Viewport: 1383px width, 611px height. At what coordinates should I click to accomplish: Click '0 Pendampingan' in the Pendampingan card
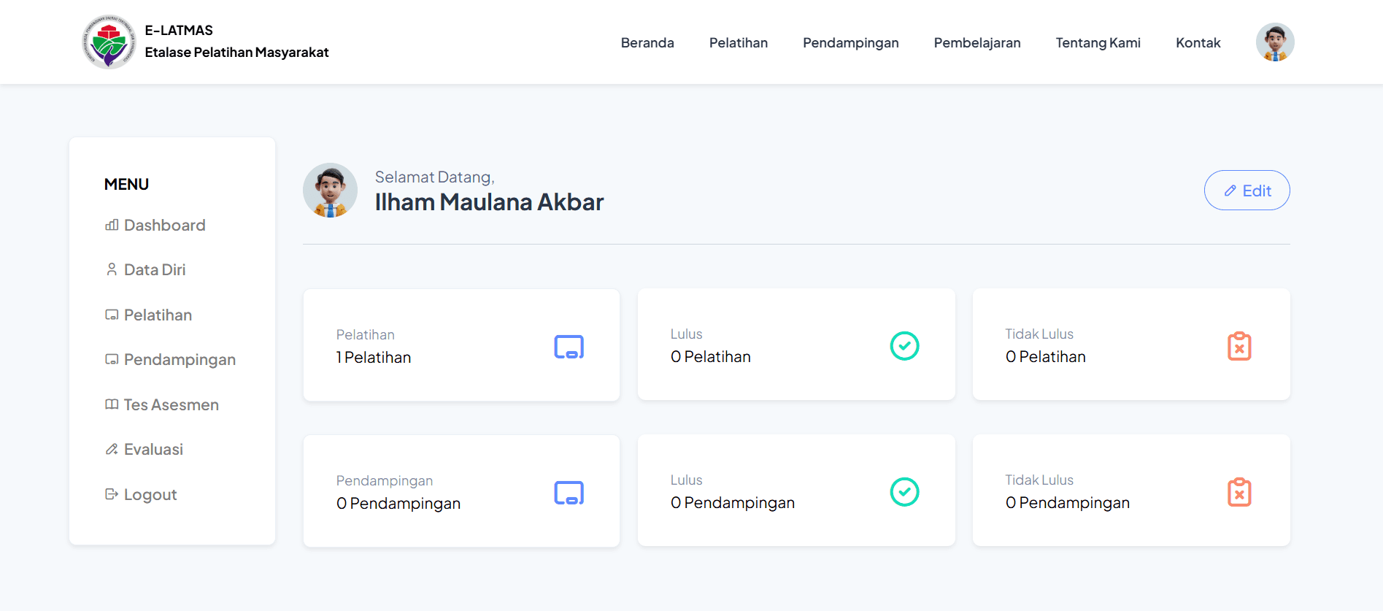click(398, 503)
